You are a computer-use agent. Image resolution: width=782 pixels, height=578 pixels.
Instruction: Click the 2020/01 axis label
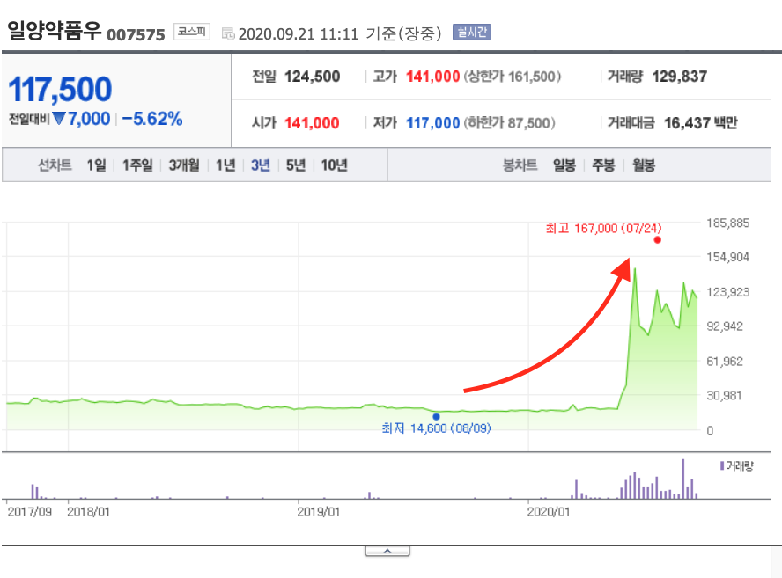(x=548, y=512)
